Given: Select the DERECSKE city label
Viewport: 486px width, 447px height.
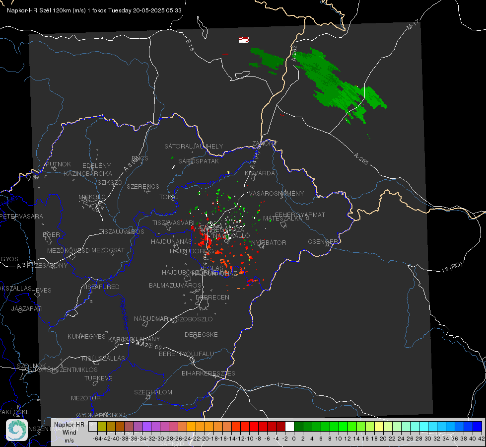Looking at the screenshot, I should pyautogui.click(x=201, y=335).
